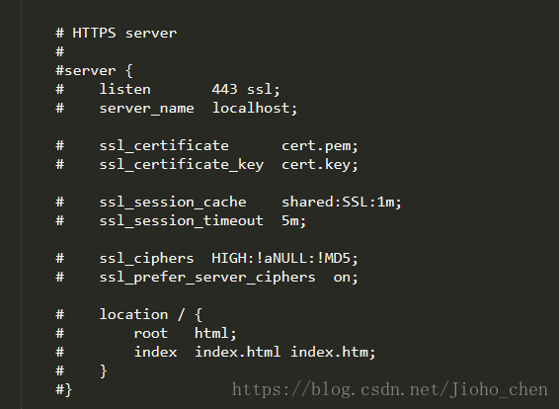The width and height of the screenshot is (559, 409).
Task: Click the 'on;' value of prefer ciphers
Action: [x=346, y=278]
